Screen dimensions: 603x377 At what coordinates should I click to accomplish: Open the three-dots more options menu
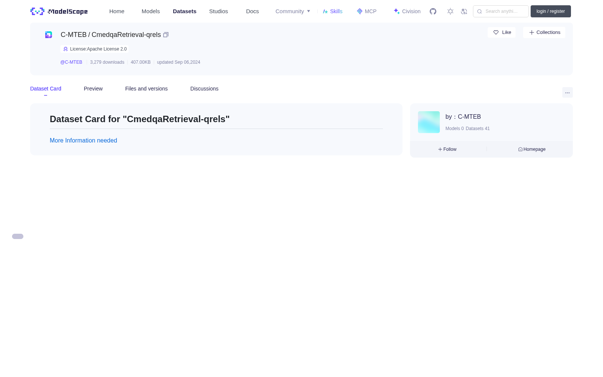click(568, 92)
